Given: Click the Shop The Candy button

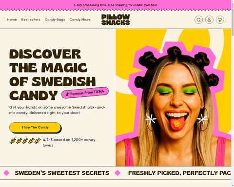Looking at the screenshot, I should (35, 128).
